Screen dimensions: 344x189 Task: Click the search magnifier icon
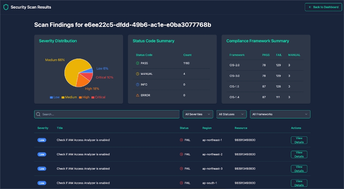(x=38, y=114)
